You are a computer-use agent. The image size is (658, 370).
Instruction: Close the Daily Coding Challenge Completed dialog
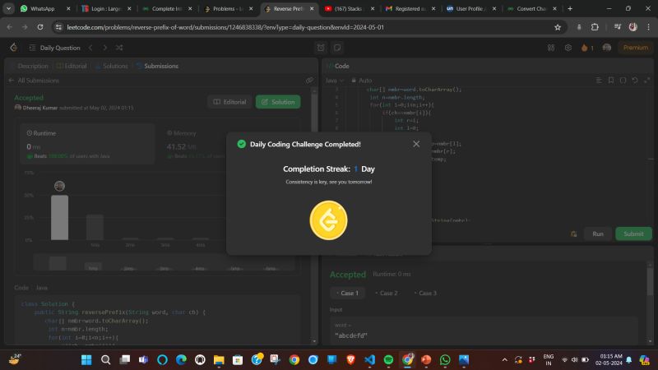pos(416,144)
